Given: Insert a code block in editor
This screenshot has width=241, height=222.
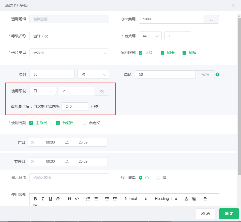Looking at the screenshot, I should click(x=77, y=199).
